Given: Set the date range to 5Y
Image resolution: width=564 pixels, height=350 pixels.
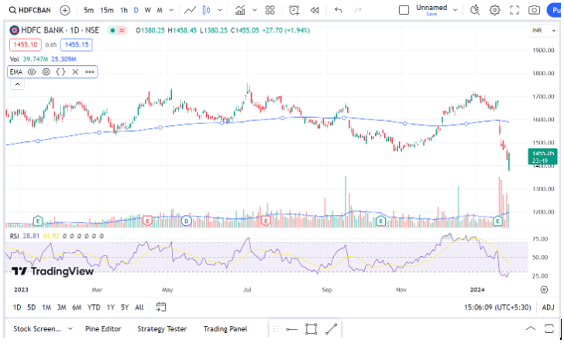Looking at the screenshot, I should click(x=125, y=307).
